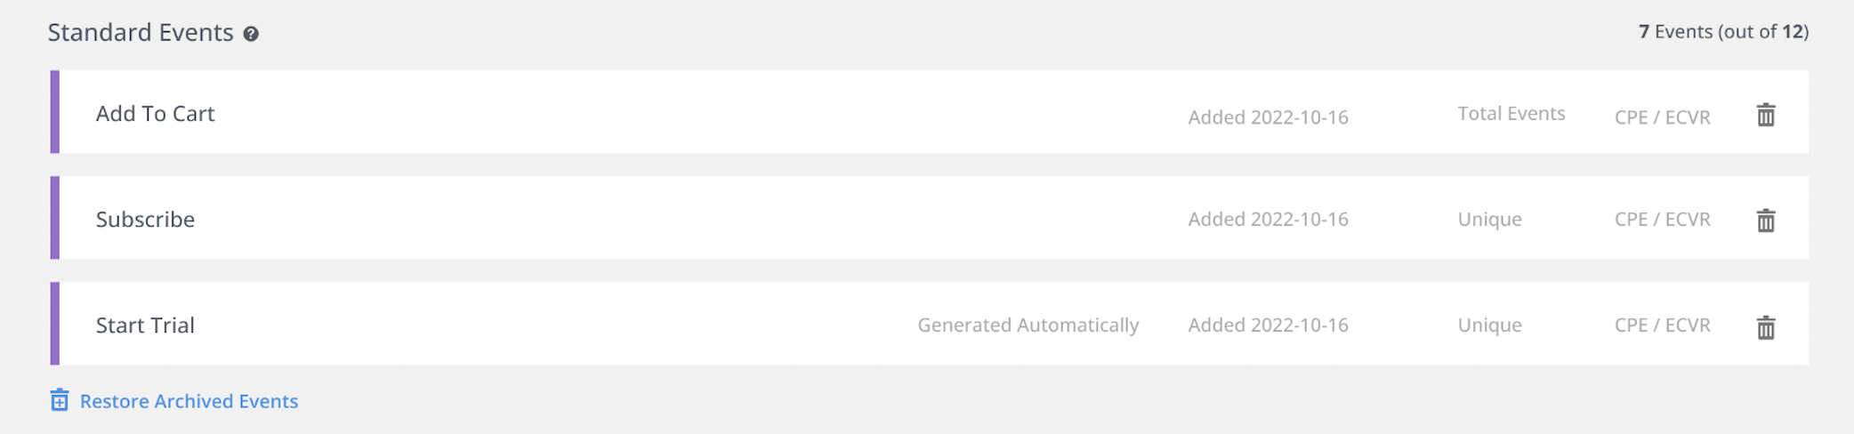Change Start Trial Unique counting setting
The width and height of the screenshot is (1854, 434).
(x=1489, y=325)
